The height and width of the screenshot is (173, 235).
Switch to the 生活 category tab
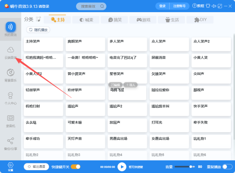[172, 20]
